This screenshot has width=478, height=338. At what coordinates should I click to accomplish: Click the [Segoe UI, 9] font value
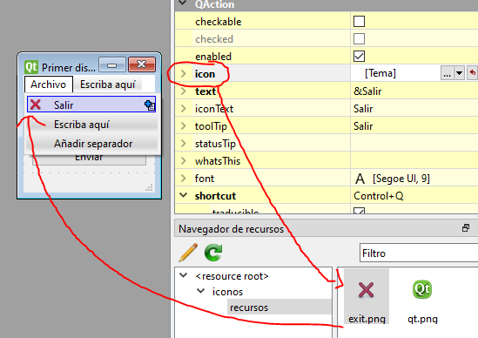[x=401, y=179]
